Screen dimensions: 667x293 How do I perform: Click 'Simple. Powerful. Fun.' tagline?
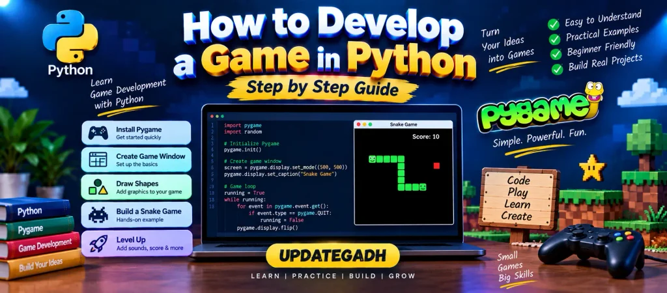tap(540, 139)
